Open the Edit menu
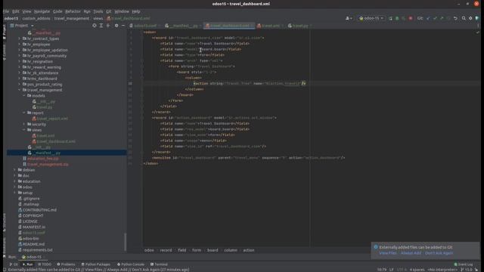This screenshot has height=272, width=484. (x=16, y=11)
